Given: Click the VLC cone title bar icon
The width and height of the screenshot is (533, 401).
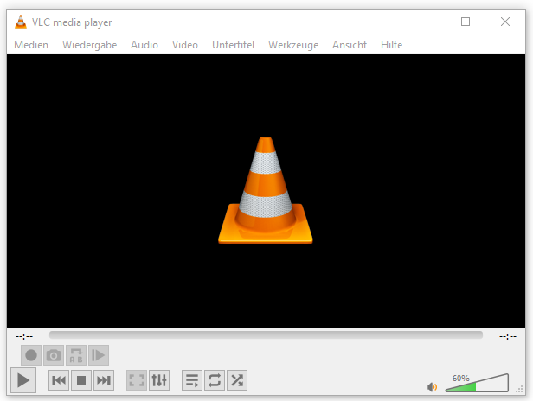Looking at the screenshot, I should [x=21, y=22].
